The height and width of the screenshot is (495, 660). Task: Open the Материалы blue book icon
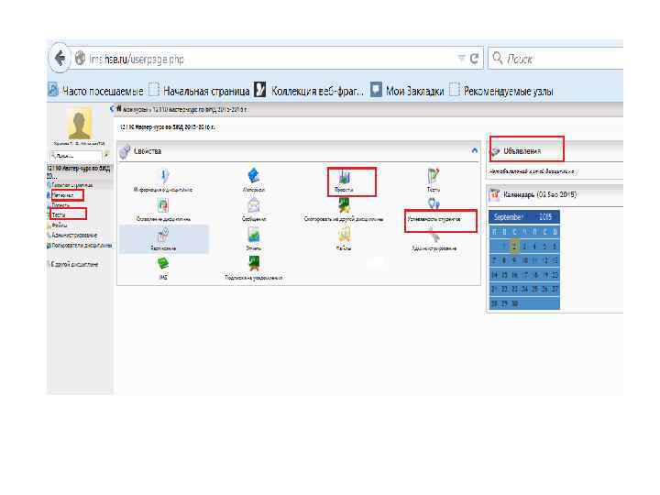(254, 175)
